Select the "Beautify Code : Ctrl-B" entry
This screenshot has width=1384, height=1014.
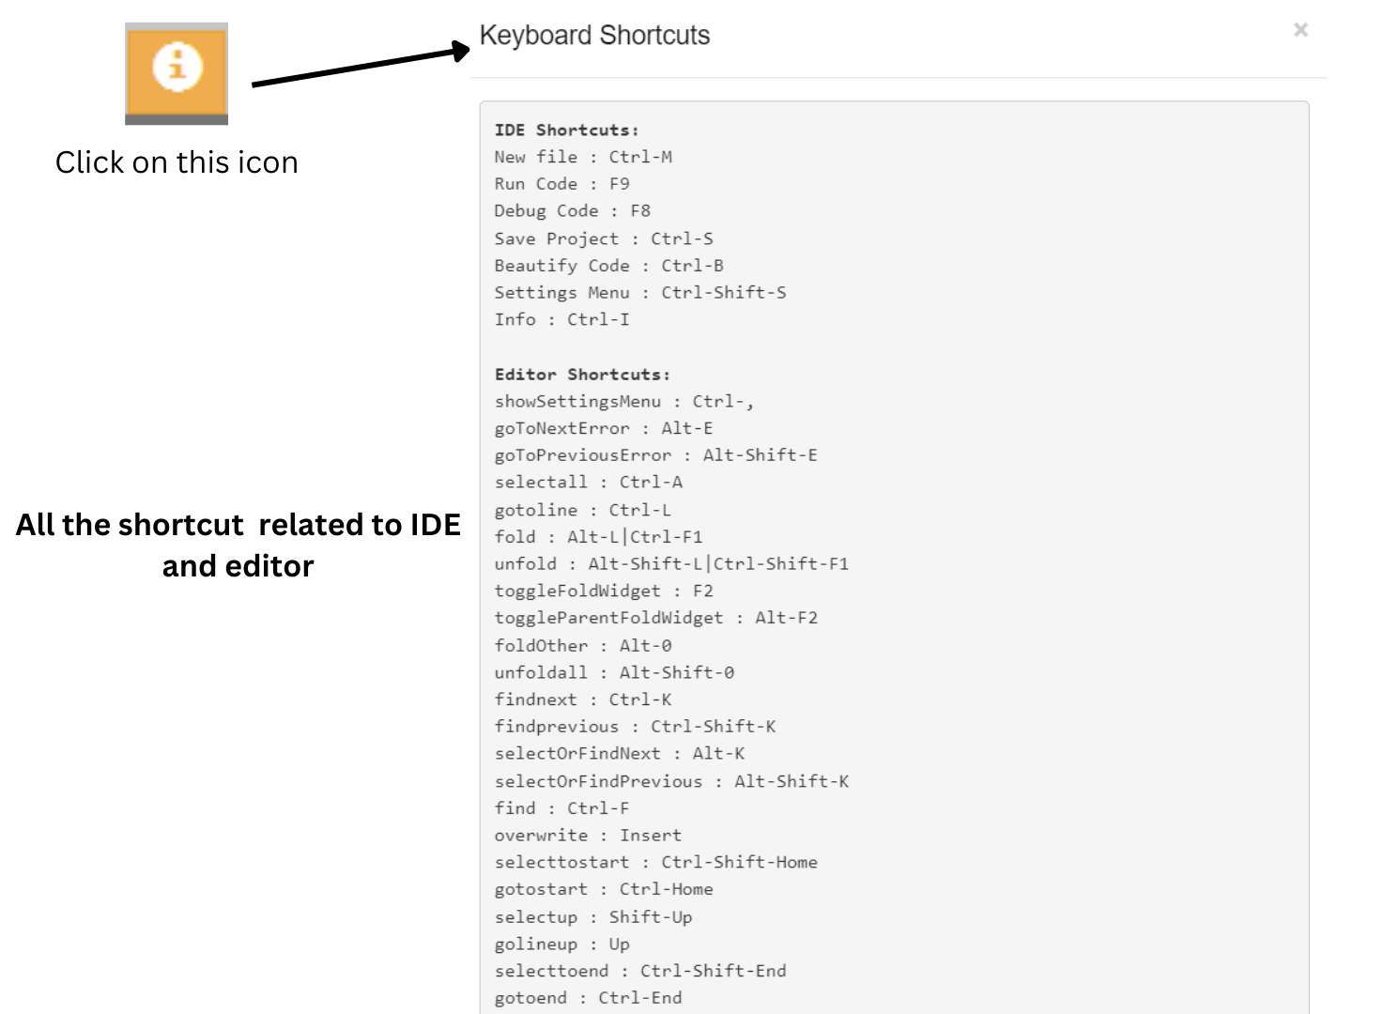pos(610,265)
